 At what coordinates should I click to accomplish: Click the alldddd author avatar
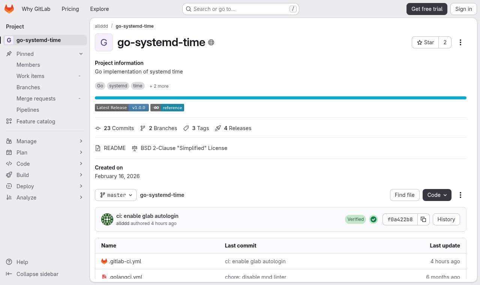pos(107,219)
